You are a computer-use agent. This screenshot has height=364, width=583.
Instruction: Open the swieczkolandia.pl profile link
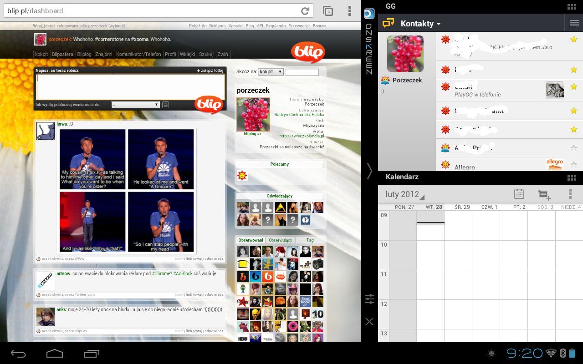(x=302, y=136)
